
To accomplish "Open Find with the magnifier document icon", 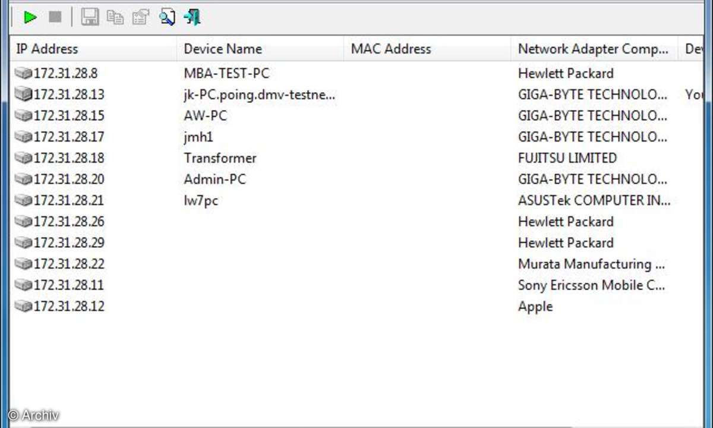I will (x=166, y=17).
